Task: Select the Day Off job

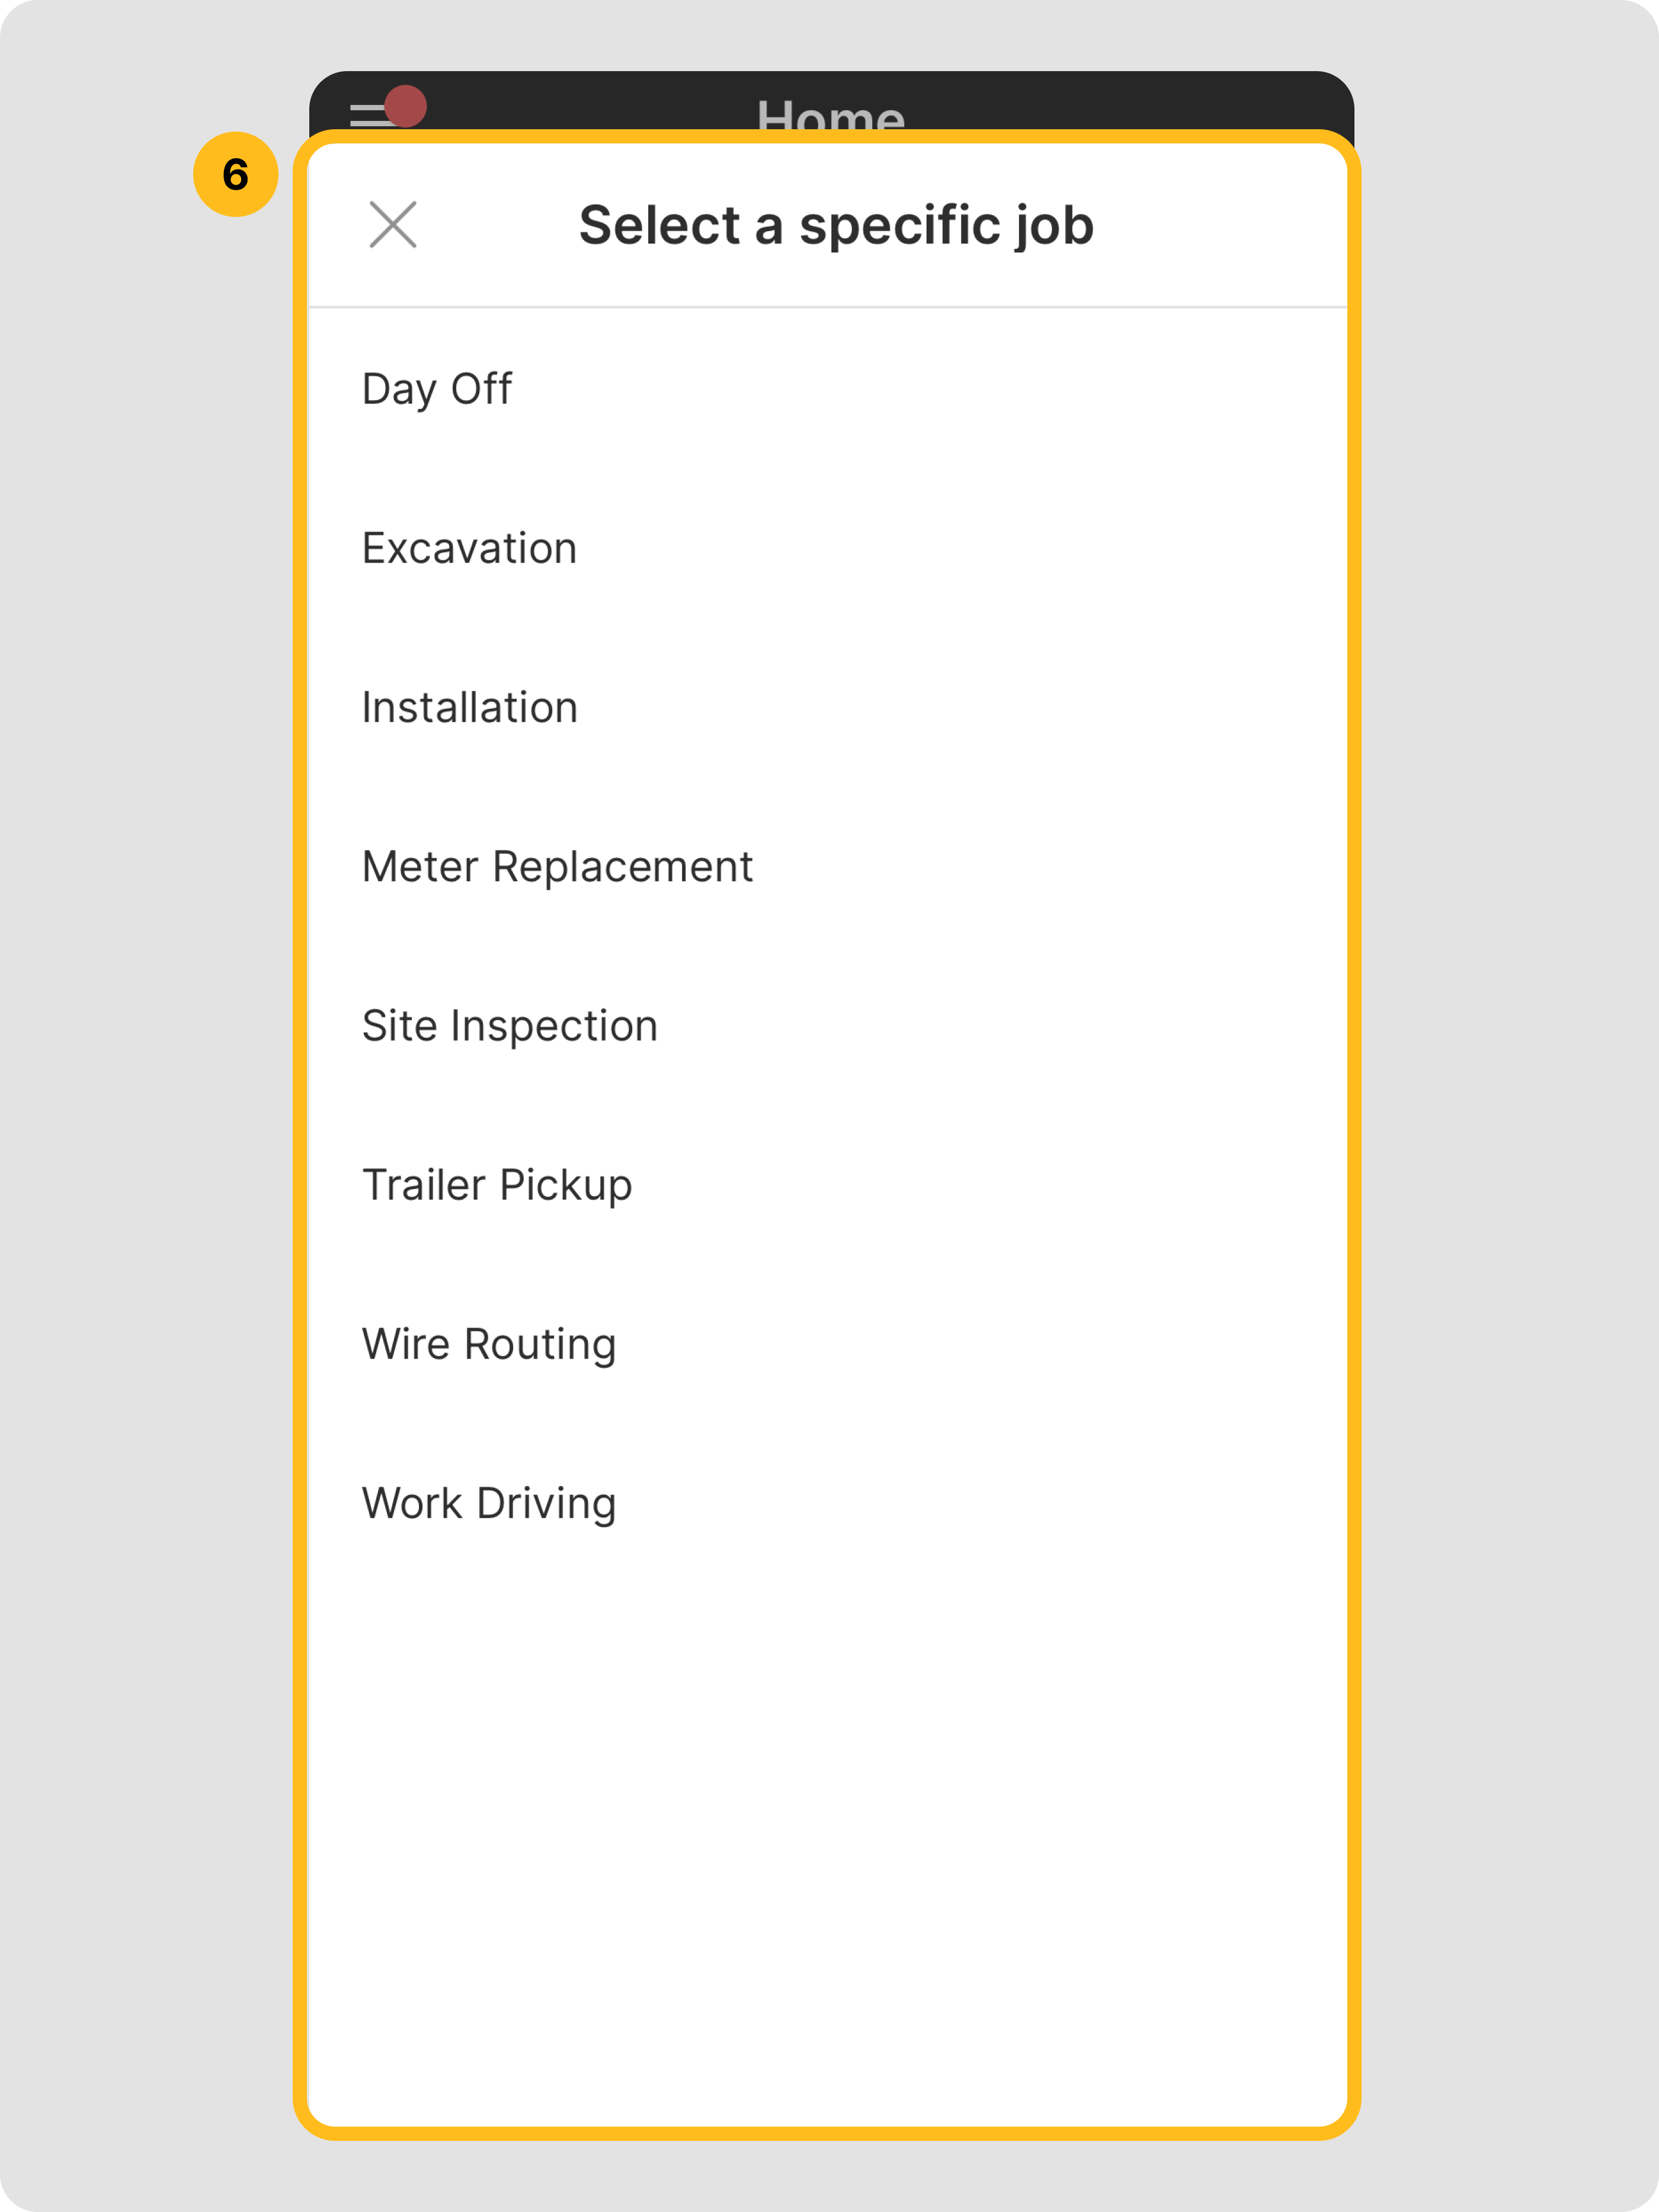Action: tap(437, 388)
